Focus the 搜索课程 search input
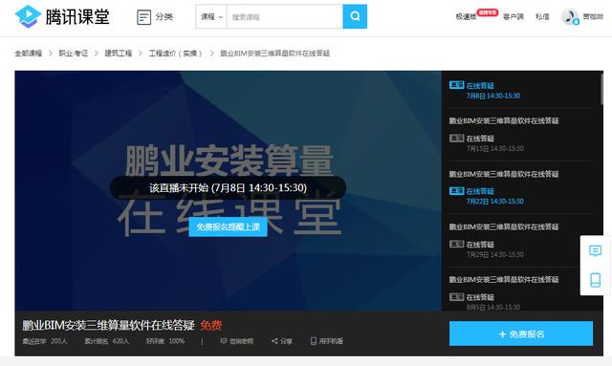Viewport: 612px width, 366px height. pyautogui.click(x=285, y=17)
